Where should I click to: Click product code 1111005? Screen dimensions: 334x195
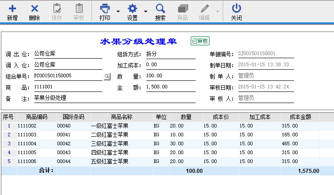(x=27, y=152)
